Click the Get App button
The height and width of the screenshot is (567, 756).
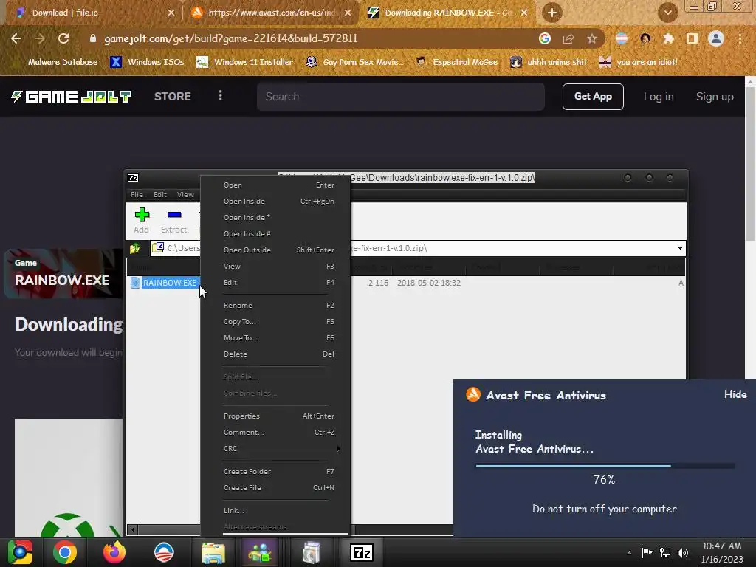click(x=593, y=97)
